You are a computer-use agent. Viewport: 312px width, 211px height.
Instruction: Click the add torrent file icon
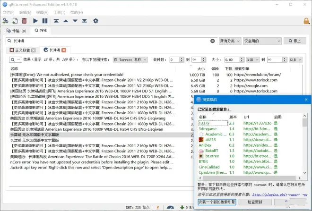(15, 21)
